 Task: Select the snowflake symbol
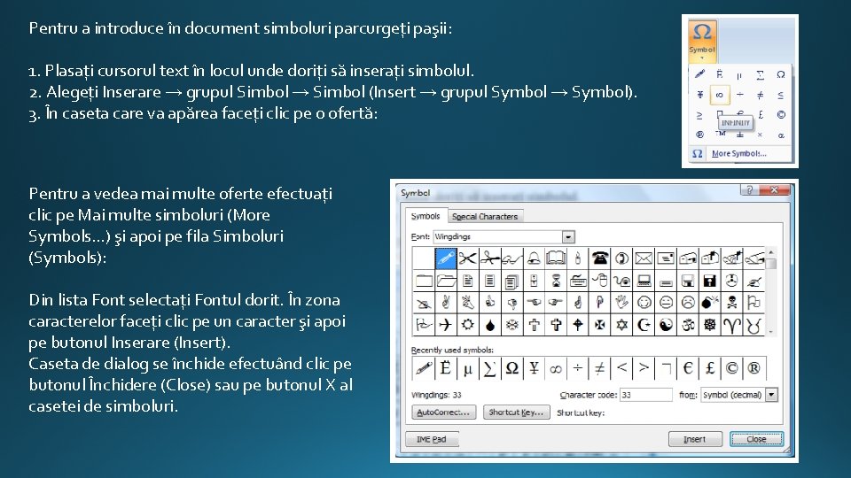pos(511,325)
